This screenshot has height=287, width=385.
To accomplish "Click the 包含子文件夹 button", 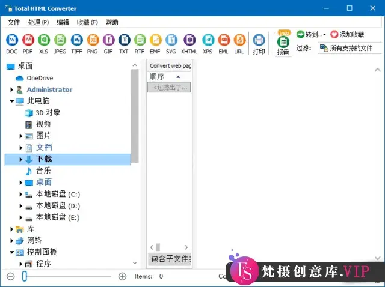I will [x=170, y=259].
